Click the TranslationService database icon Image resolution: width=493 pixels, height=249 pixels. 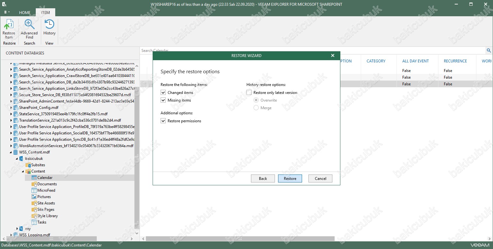pos(16,120)
